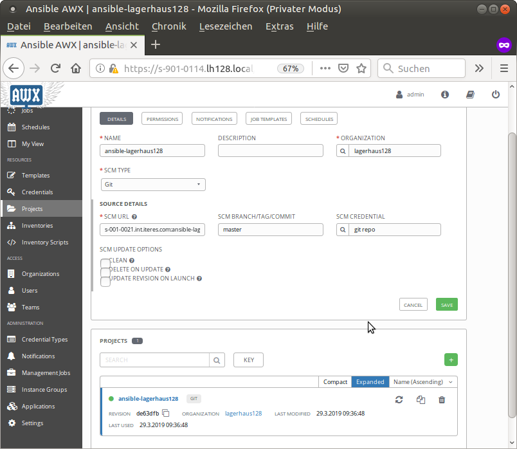This screenshot has width=517, height=449.
Task: Open the SCM Type Git dropdown
Action: point(153,185)
